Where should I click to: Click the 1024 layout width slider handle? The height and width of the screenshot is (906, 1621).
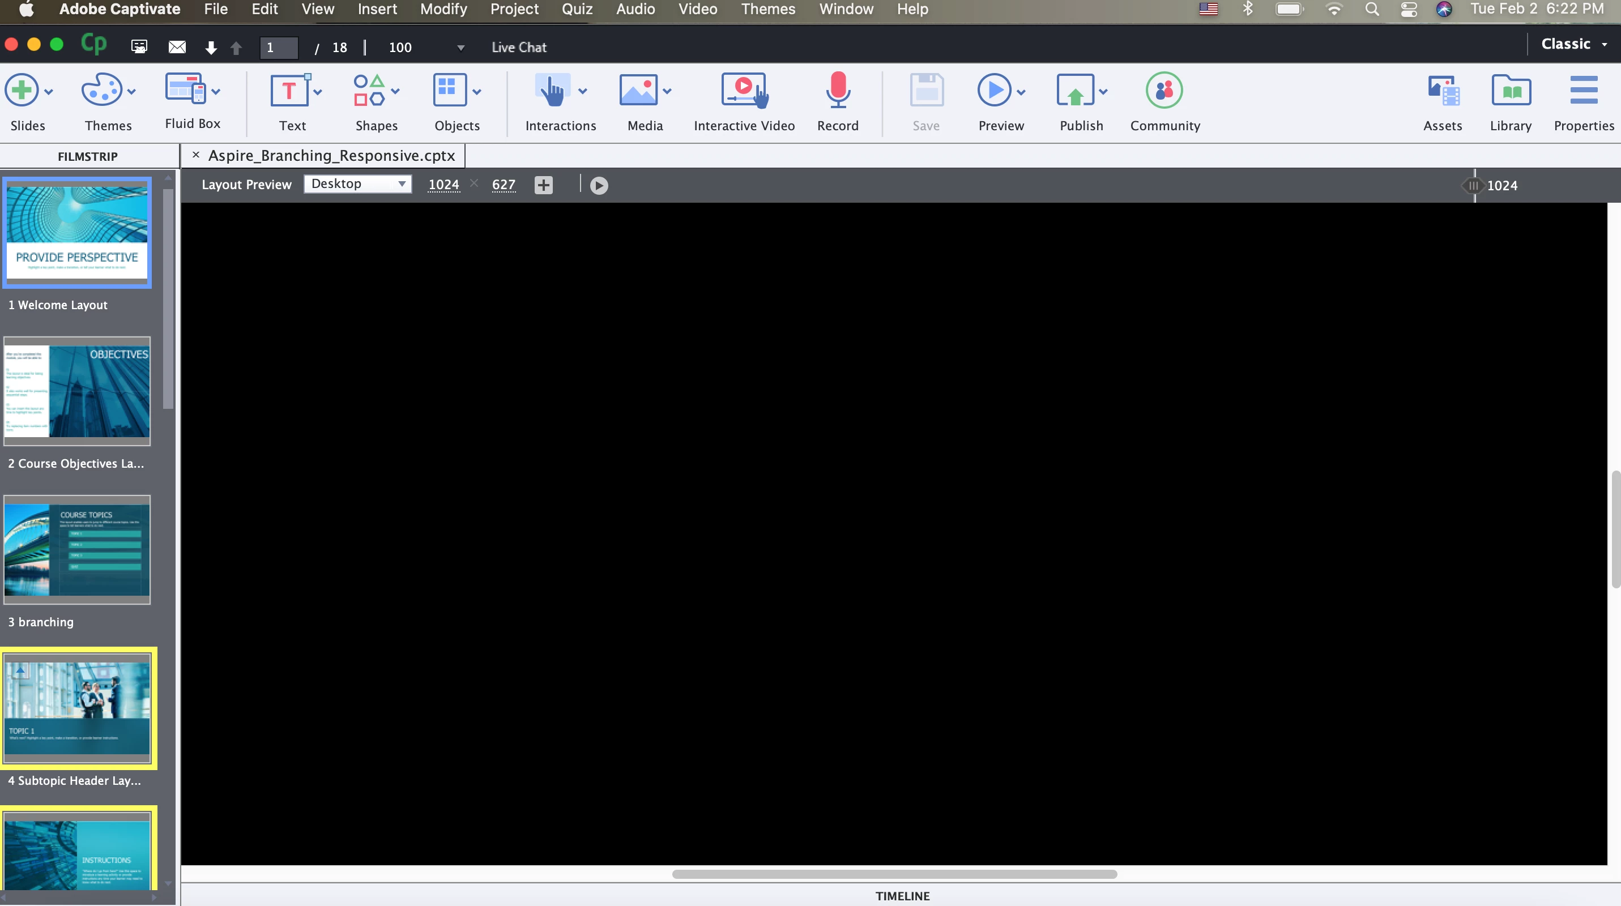(x=1474, y=186)
